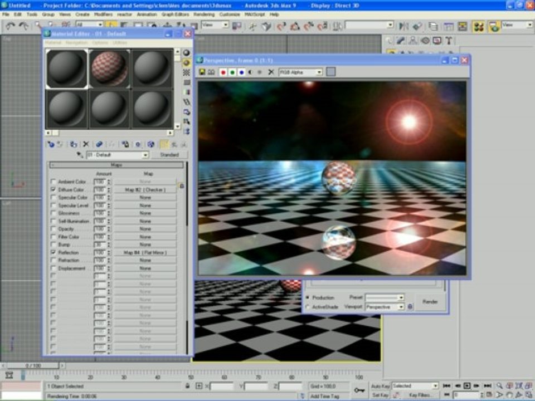This screenshot has width=535, height=401.
Task: Open the Schematic View toolbar icon
Action: [463, 26]
